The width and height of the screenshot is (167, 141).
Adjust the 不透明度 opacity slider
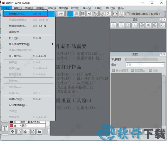click(141, 59)
